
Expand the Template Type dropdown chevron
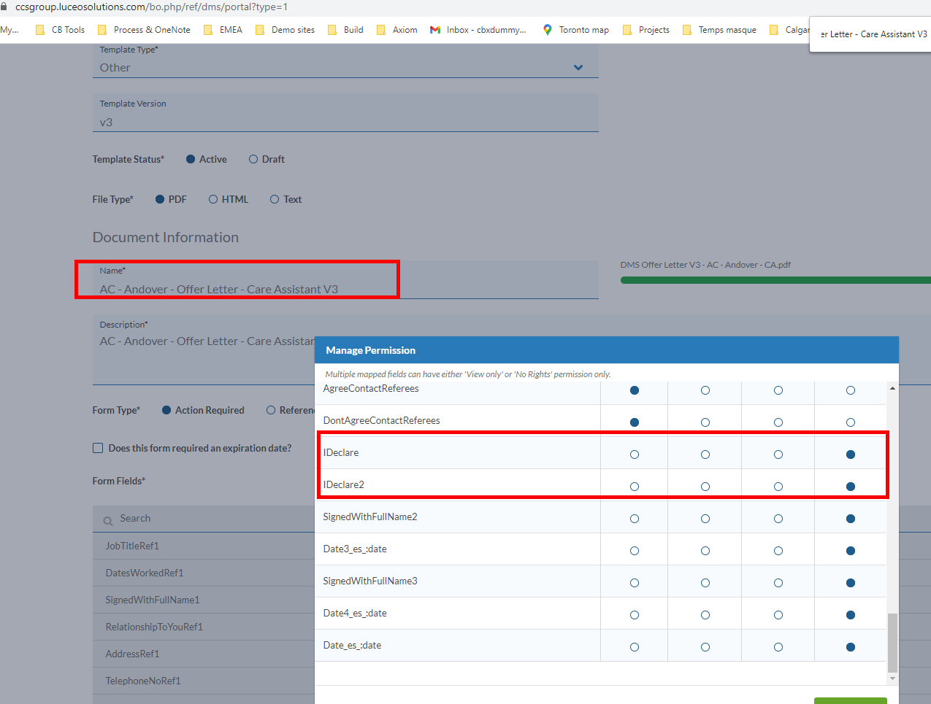578,68
